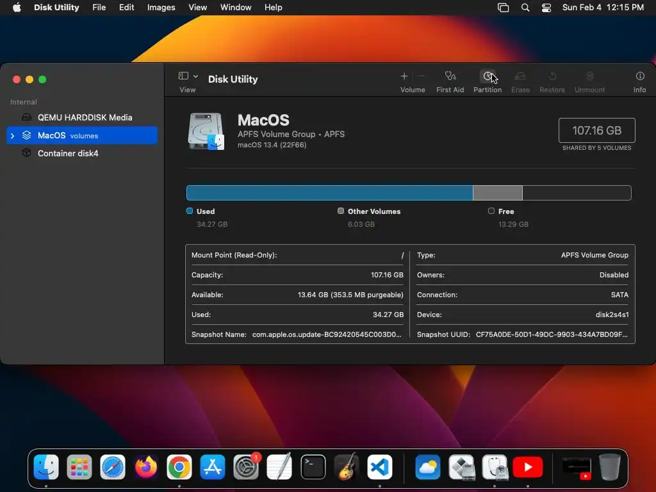Open the Trash from the Dock

point(610,467)
